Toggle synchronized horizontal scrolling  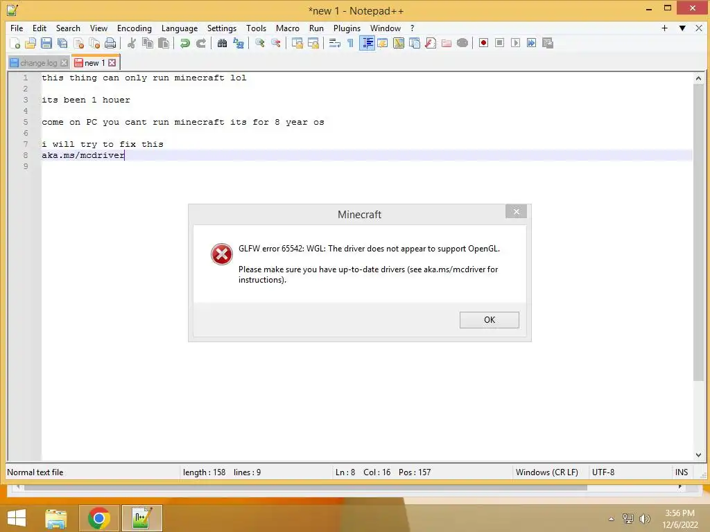pyautogui.click(x=313, y=43)
